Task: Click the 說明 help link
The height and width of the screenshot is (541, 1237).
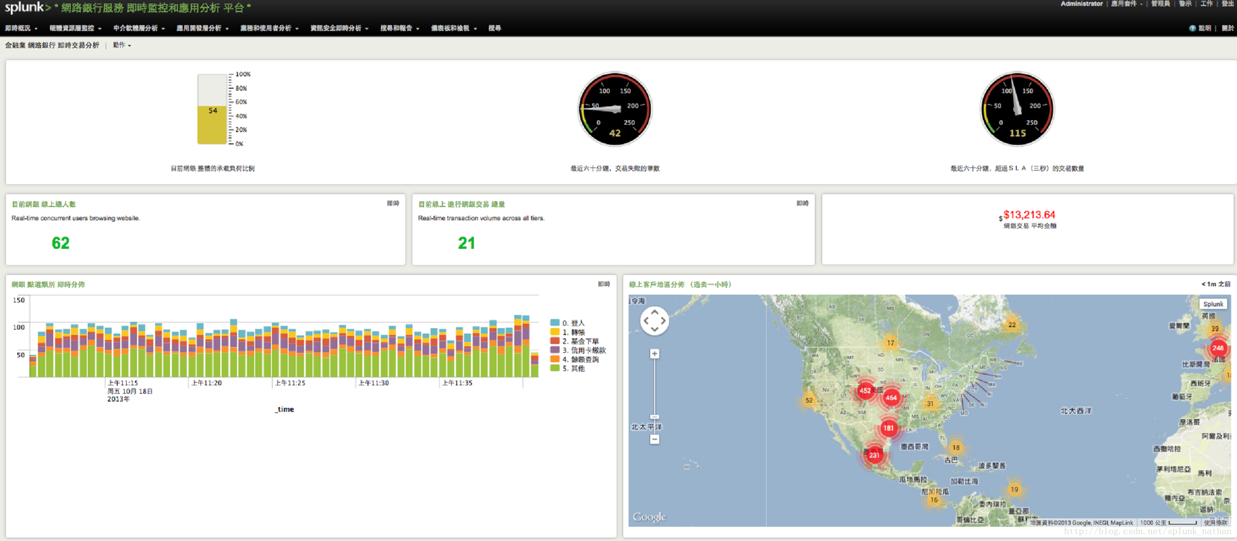Action: tap(1204, 28)
